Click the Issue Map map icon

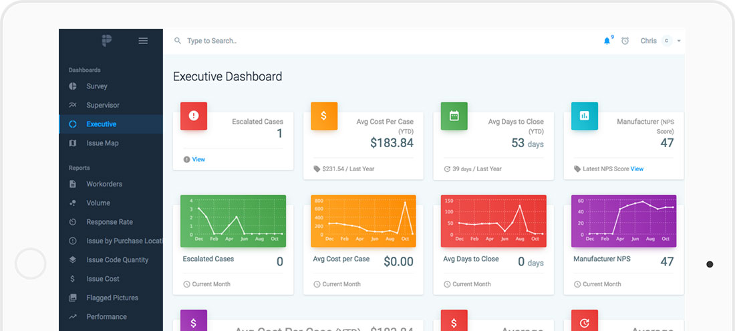[73, 143]
